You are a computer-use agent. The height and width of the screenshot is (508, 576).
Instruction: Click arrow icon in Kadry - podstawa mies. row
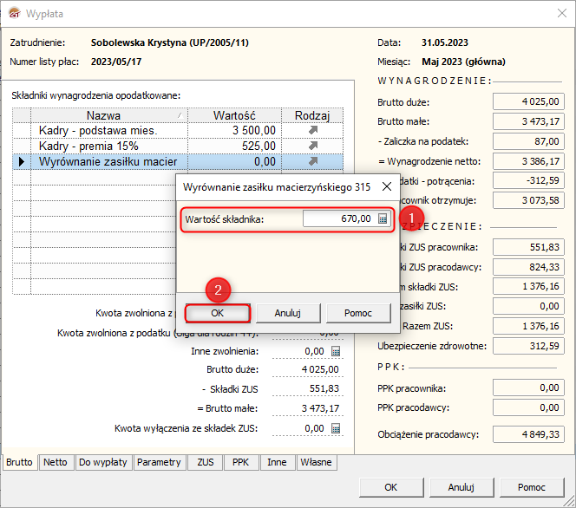(x=313, y=130)
